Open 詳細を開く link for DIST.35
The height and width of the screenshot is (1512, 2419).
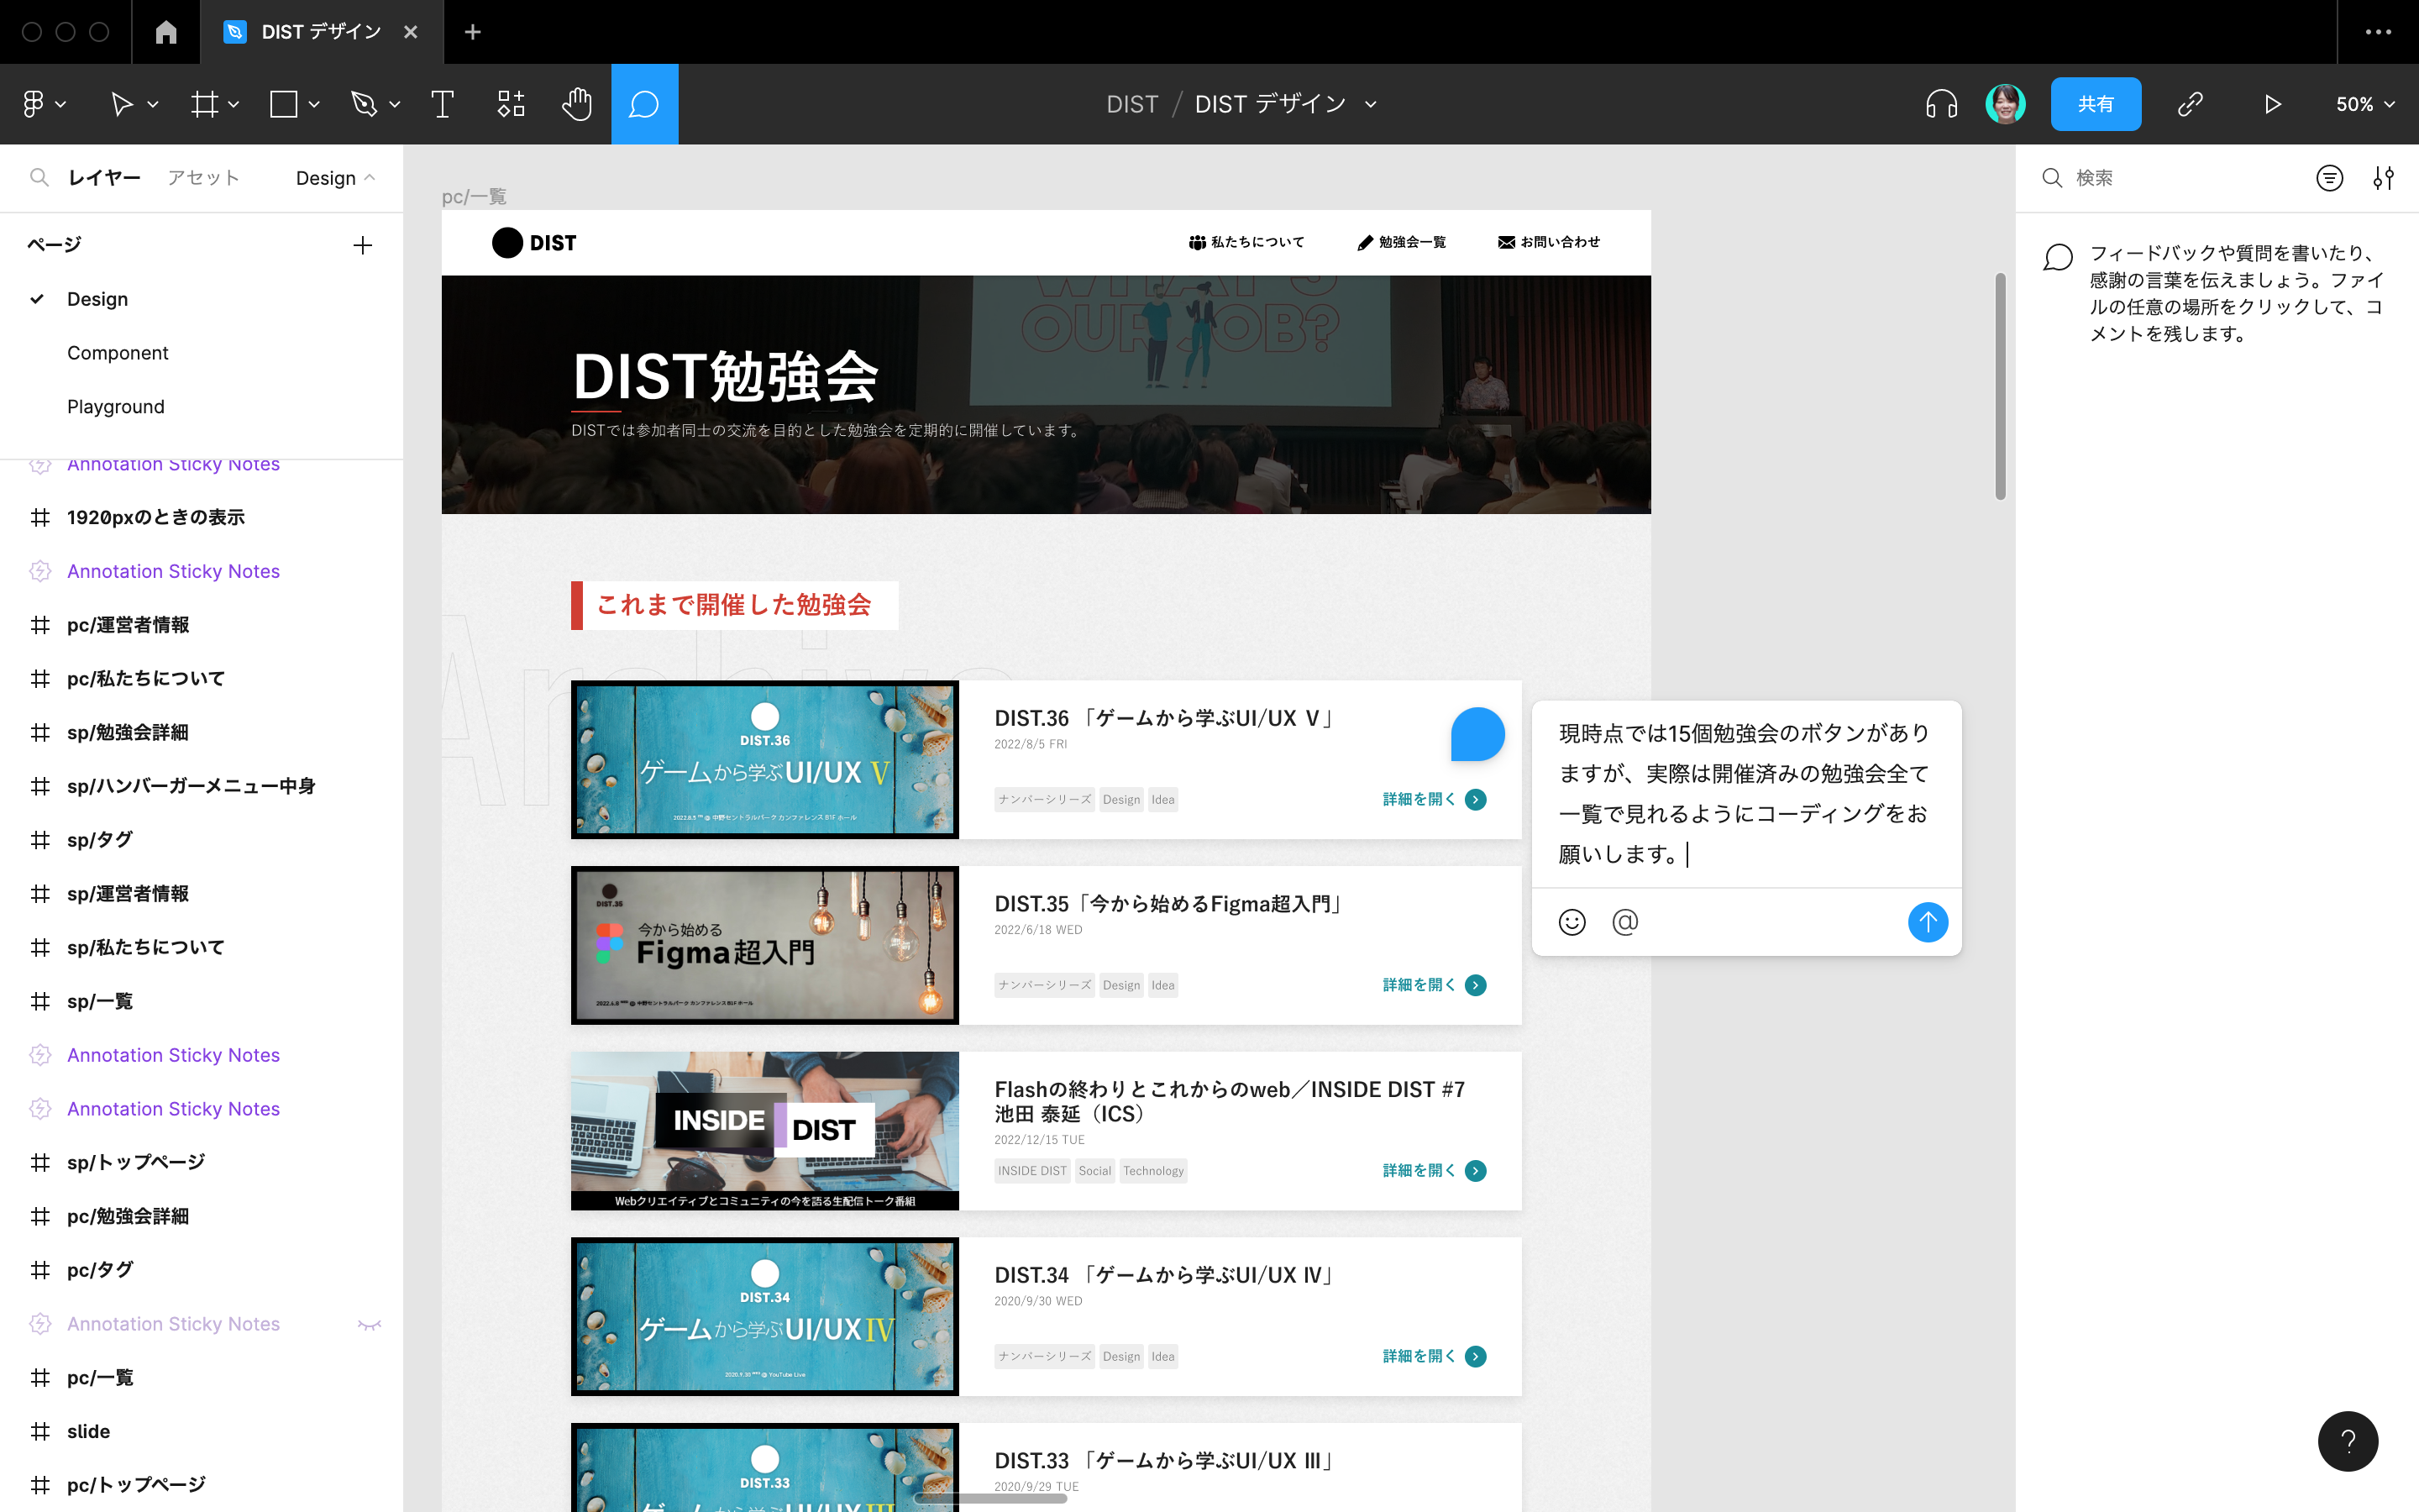[1434, 985]
